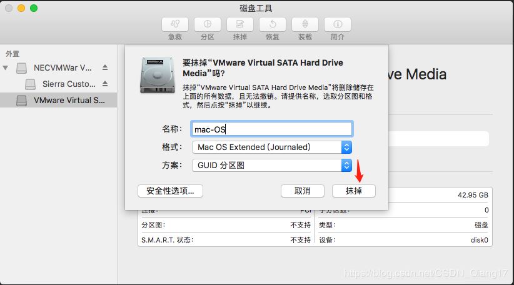
Task: Click the Mount (装载) toolbar icon
Action: coord(305,25)
